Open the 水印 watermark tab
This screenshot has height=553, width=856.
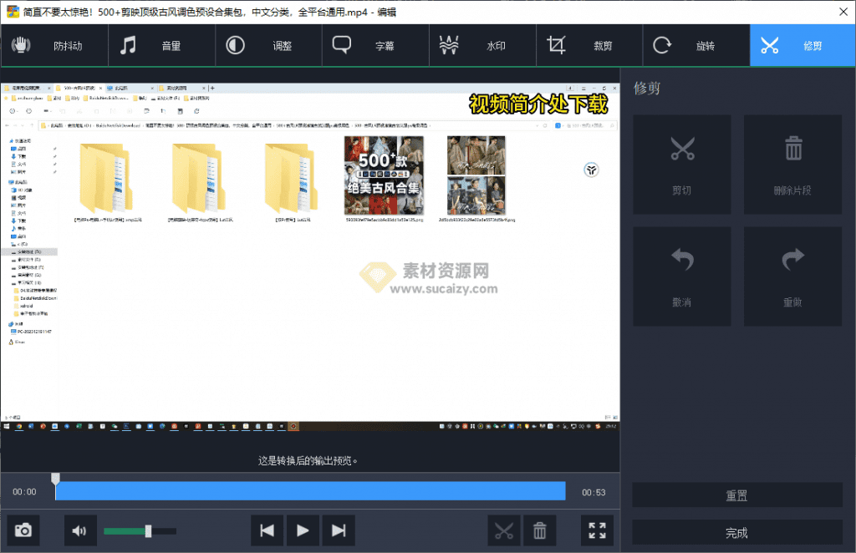[482, 46]
